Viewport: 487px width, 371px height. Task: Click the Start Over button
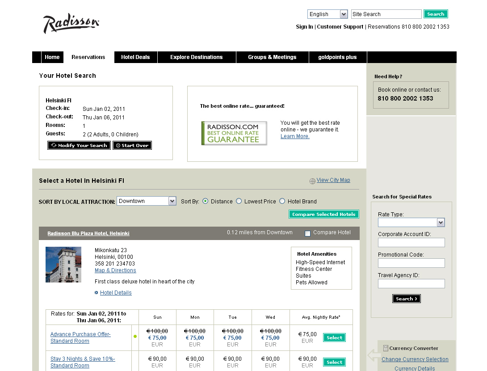click(x=132, y=145)
